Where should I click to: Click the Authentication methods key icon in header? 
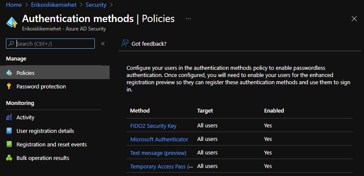click(12, 22)
